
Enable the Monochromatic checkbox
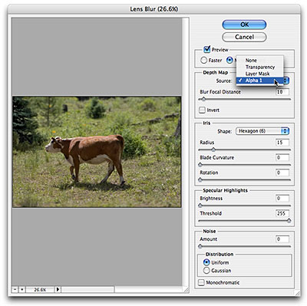point(202,282)
